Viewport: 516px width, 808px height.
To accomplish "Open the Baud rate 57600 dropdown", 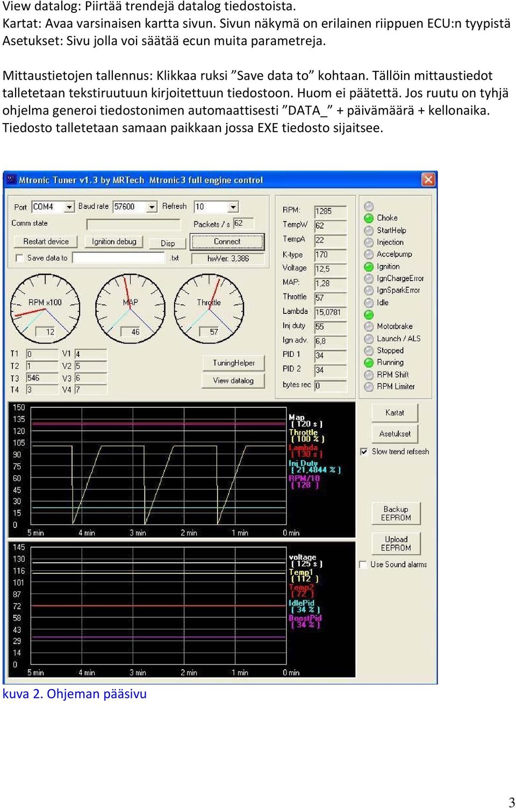I will (152, 207).
